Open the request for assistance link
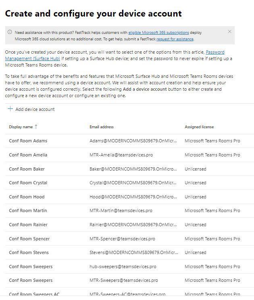This screenshot has width=254, height=300. [175, 39]
